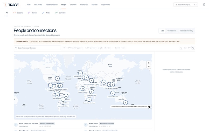Click OpenFreeMap attribution link
The height and width of the screenshot is (131, 209).
115,107
